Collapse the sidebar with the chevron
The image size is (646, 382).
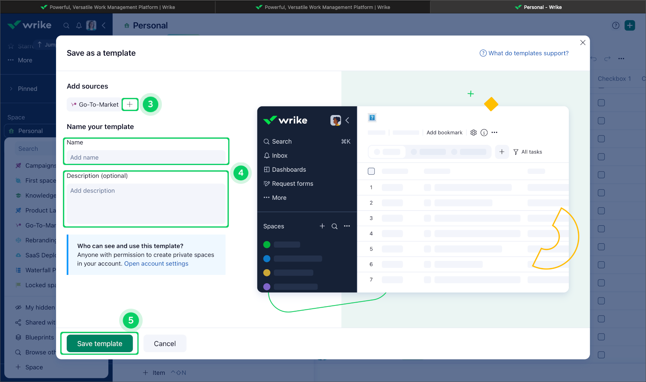click(104, 26)
